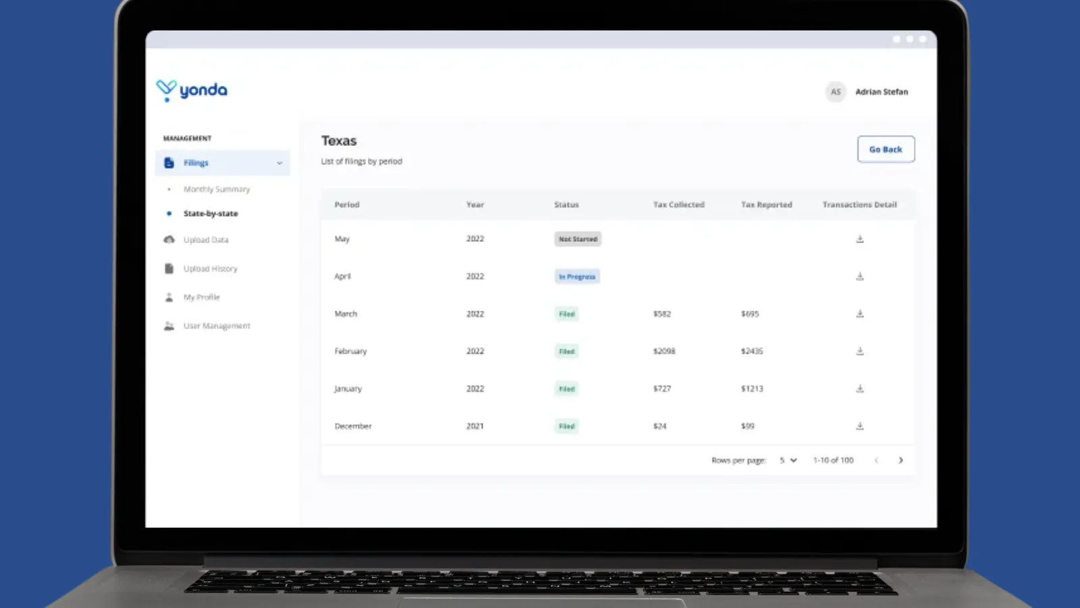This screenshot has height=608, width=1080.
Task: Click the 1-10 of 100 pagination text
Action: (834, 460)
